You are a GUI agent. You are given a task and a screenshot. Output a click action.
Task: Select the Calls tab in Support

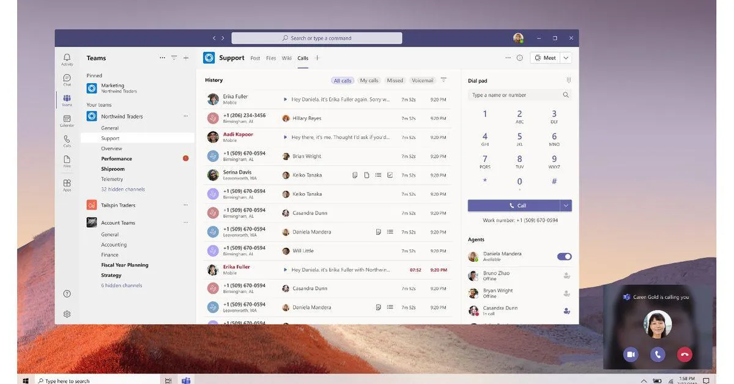303,58
